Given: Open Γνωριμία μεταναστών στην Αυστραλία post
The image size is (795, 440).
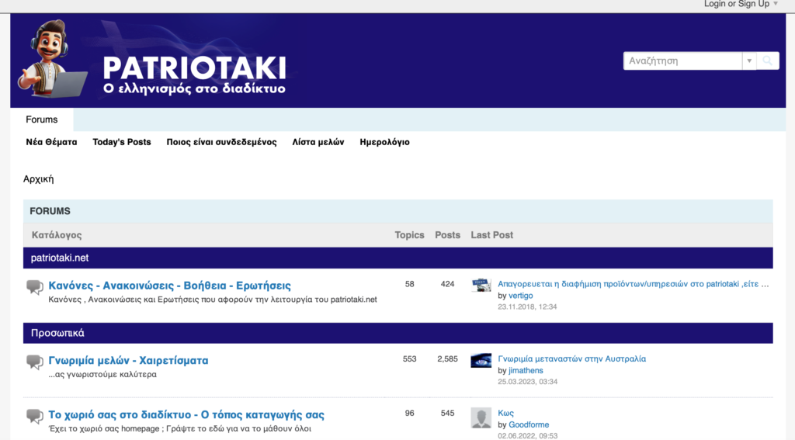Looking at the screenshot, I should coord(571,359).
